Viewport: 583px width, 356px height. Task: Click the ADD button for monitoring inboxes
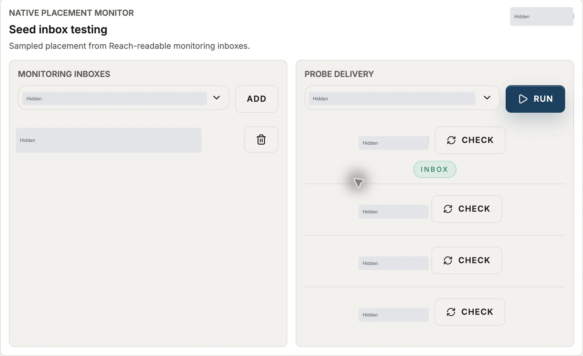256,99
